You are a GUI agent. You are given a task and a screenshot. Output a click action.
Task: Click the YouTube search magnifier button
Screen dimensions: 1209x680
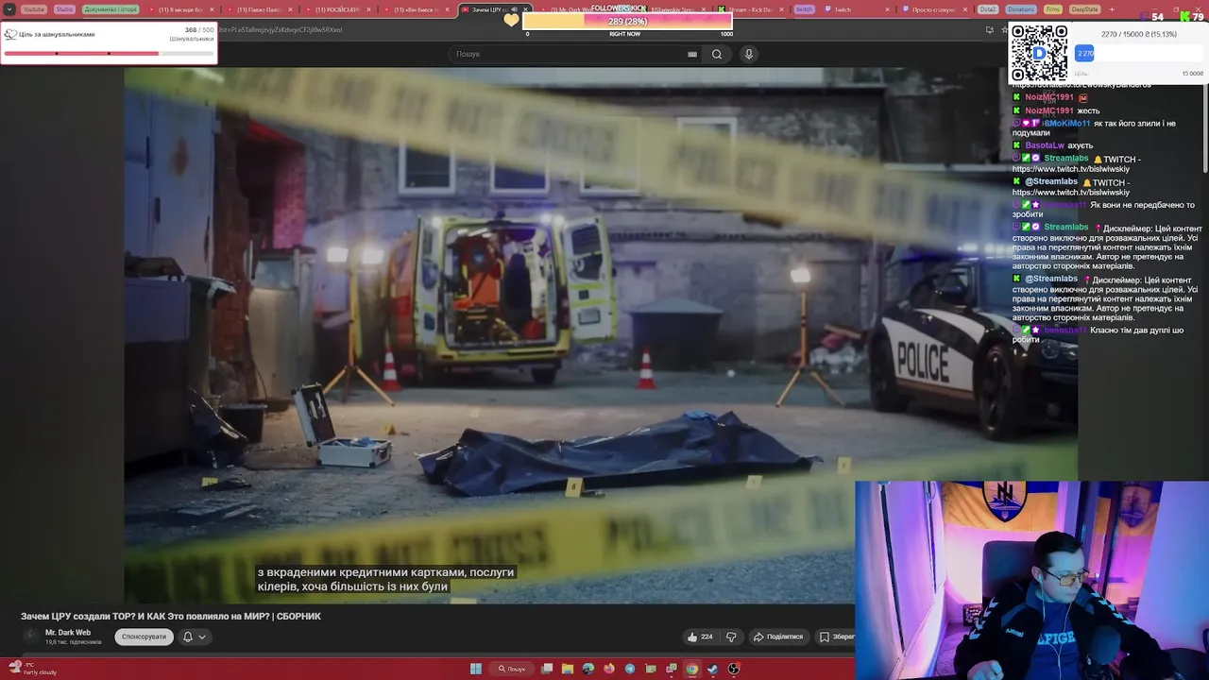coord(717,54)
